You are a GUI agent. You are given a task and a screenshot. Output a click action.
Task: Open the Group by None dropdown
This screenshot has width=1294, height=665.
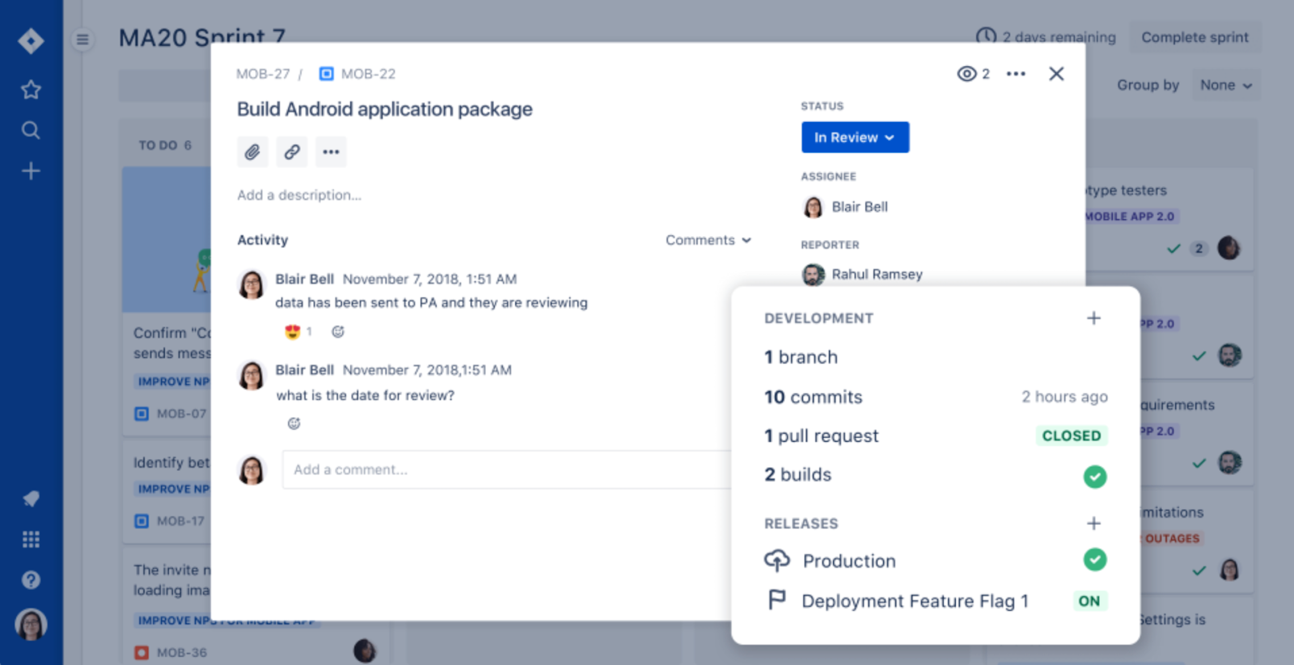coord(1225,86)
